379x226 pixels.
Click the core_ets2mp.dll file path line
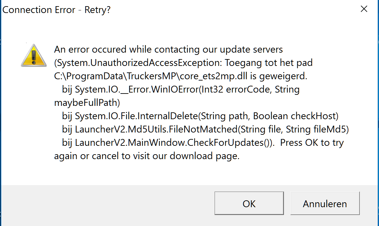(x=181, y=76)
